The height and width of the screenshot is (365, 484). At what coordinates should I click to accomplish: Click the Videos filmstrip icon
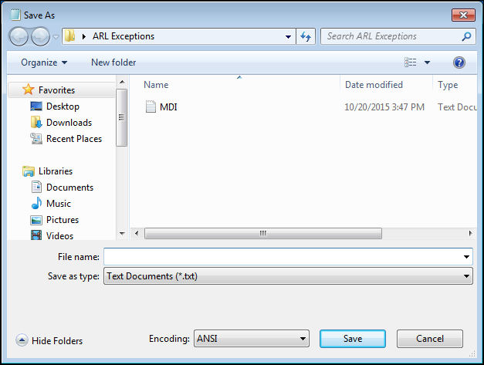coord(36,235)
